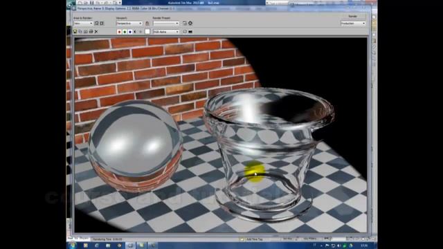
Task: Click the Copy Image icon
Action: (80, 32)
